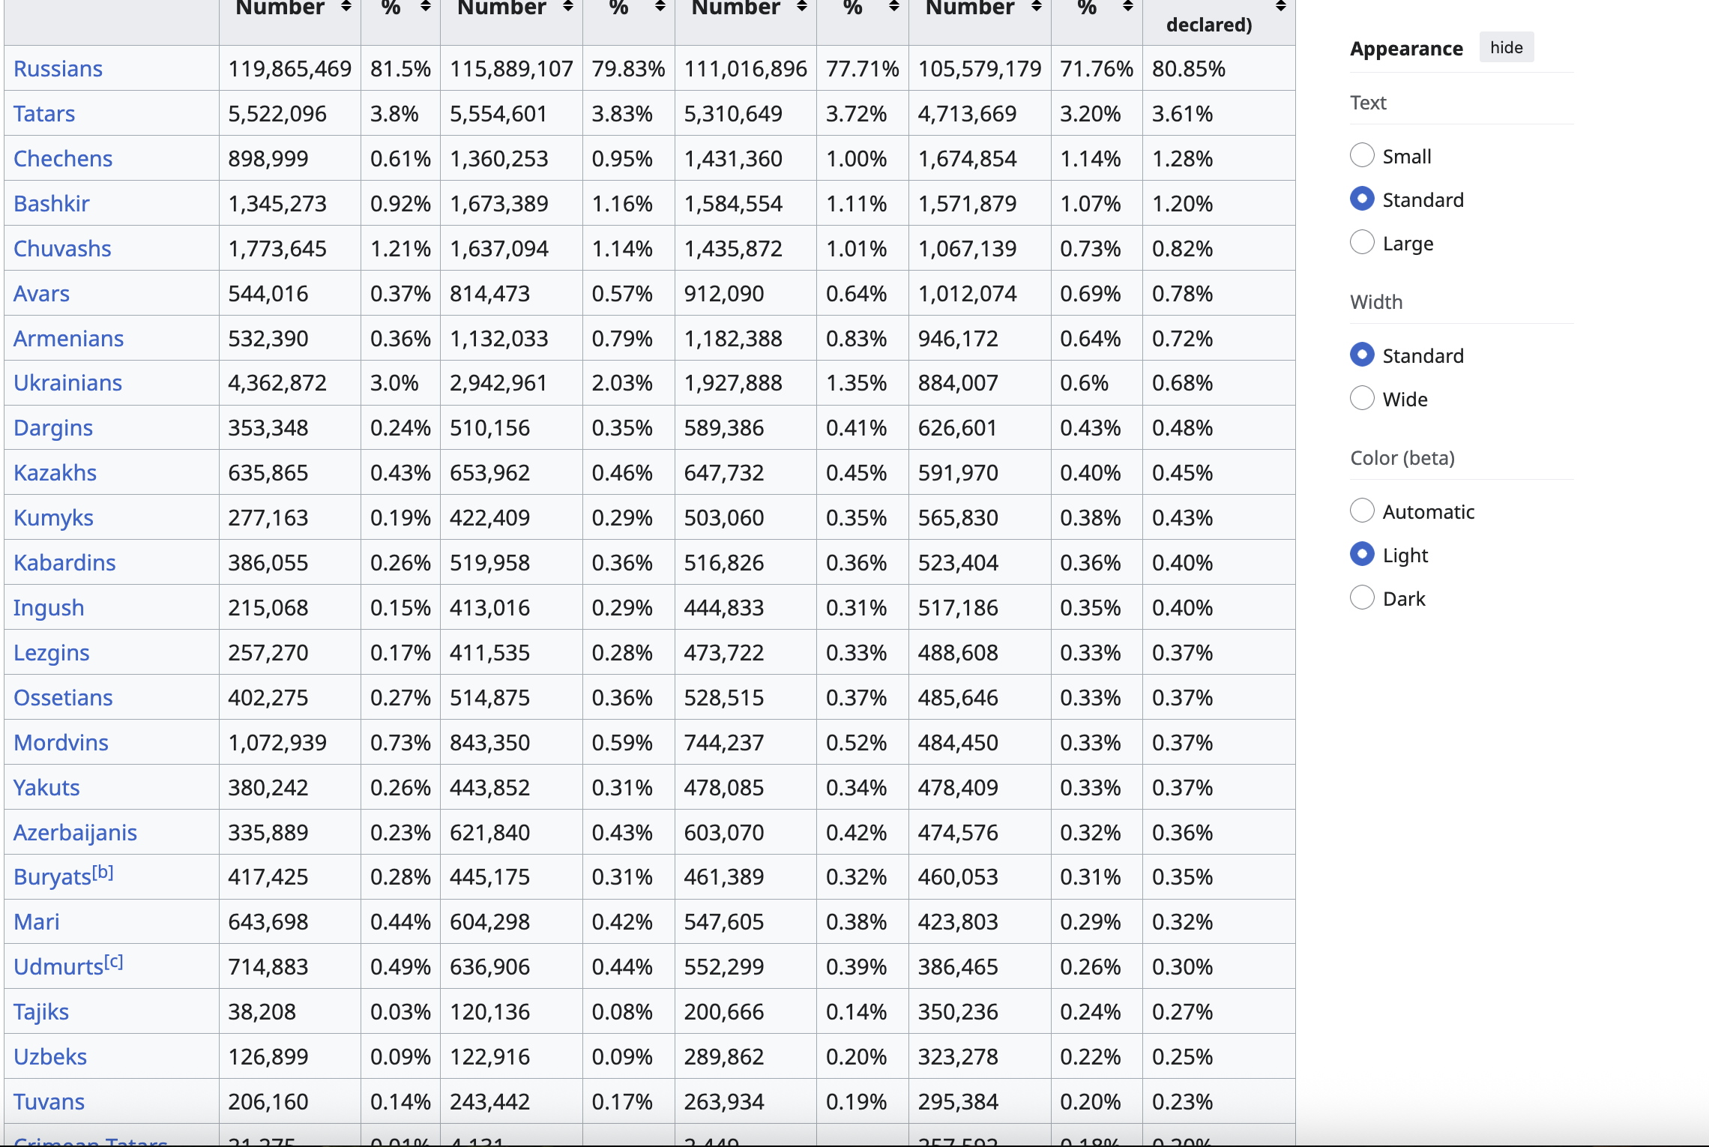Select Small text size
The height and width of the screenshot is (1147, 1709).
tap(1362, 155)
